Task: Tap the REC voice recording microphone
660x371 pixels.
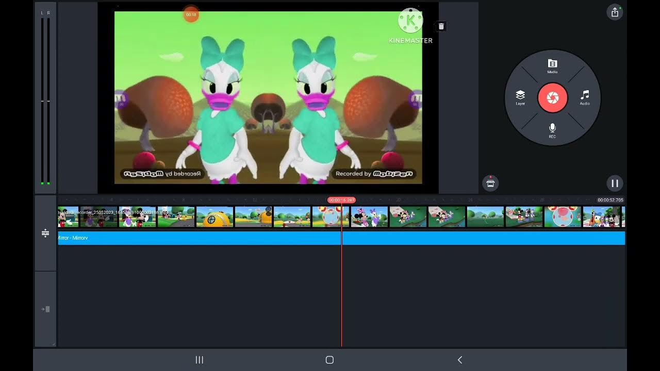Action: [552, 130]
